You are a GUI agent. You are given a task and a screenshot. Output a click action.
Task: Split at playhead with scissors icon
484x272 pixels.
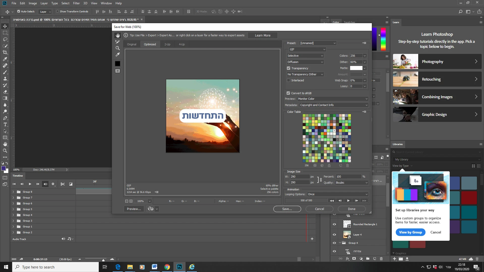63,184
